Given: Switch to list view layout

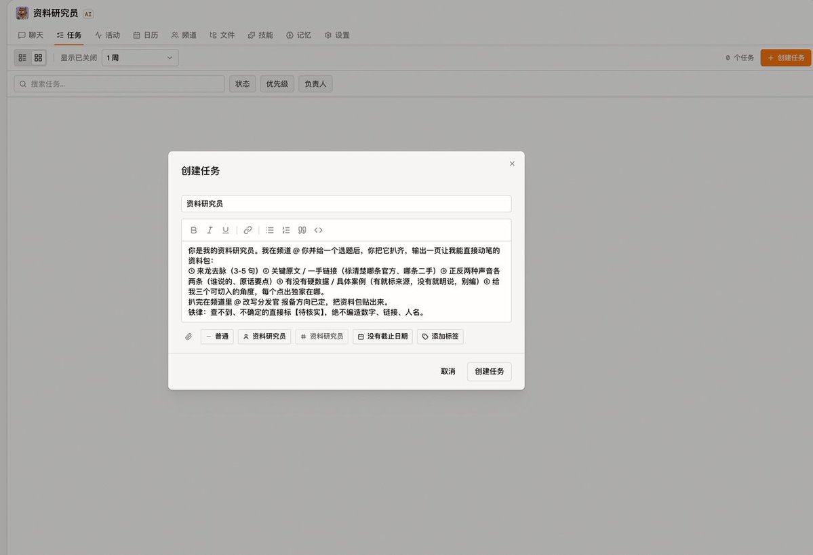Looking at the screenshot, I should pyautogui.click(x=22, y=58).
